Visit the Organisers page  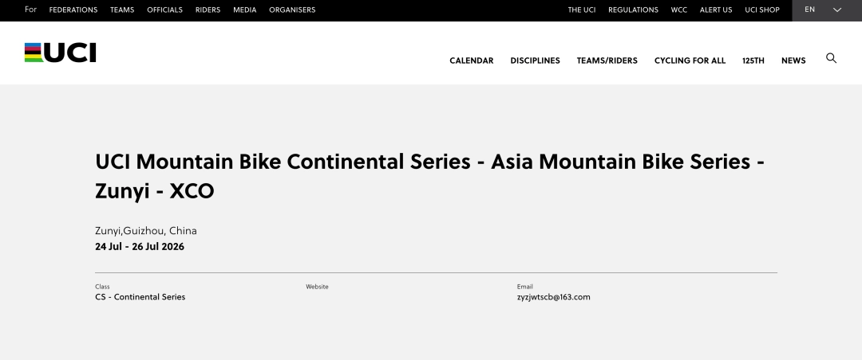(x=292, y=10)
